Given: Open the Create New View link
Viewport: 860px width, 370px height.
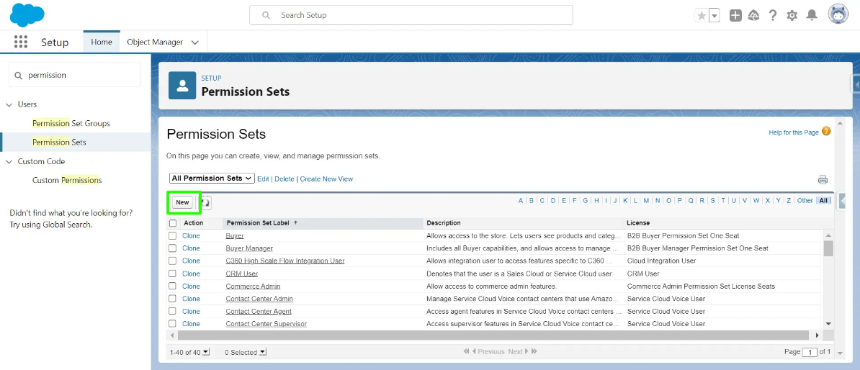Looking at the screenshot, I should [326, 179].
